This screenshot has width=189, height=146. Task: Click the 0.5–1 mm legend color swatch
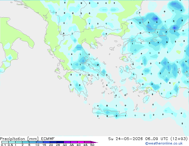click(12, 142)
